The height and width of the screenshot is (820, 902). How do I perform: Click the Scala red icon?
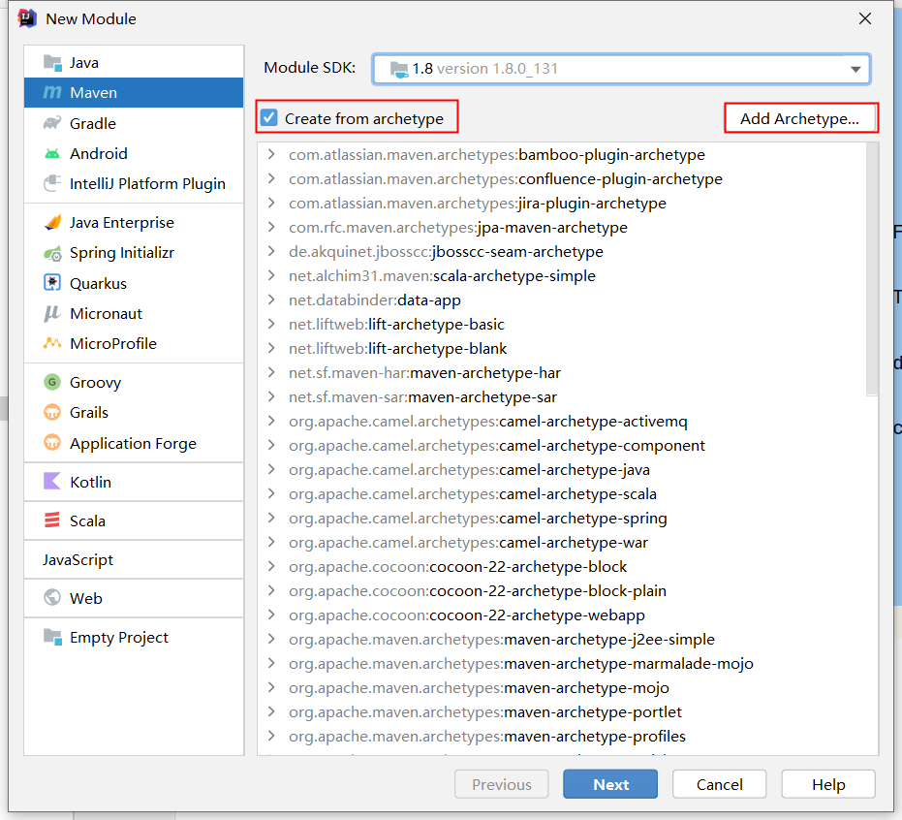(x=52, y=520)
